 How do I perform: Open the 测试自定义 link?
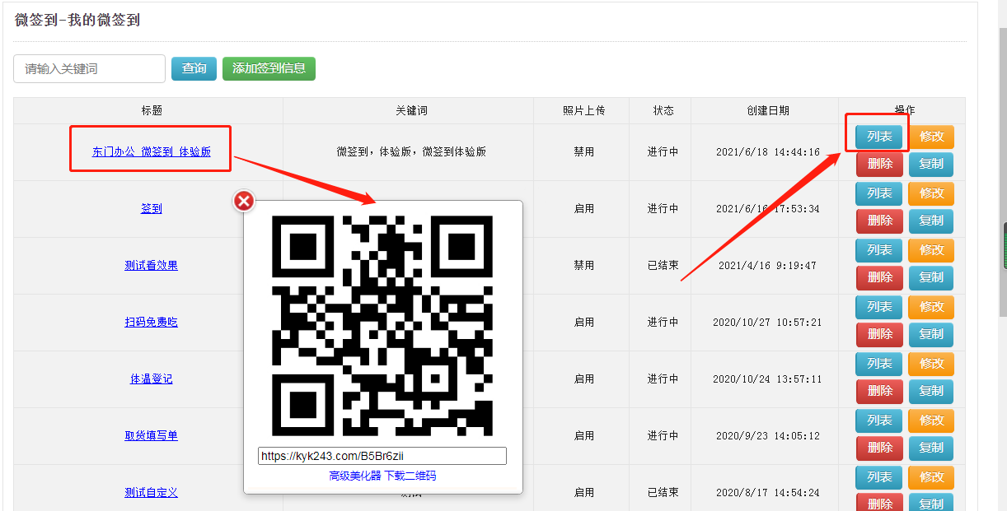click(151, 492)
